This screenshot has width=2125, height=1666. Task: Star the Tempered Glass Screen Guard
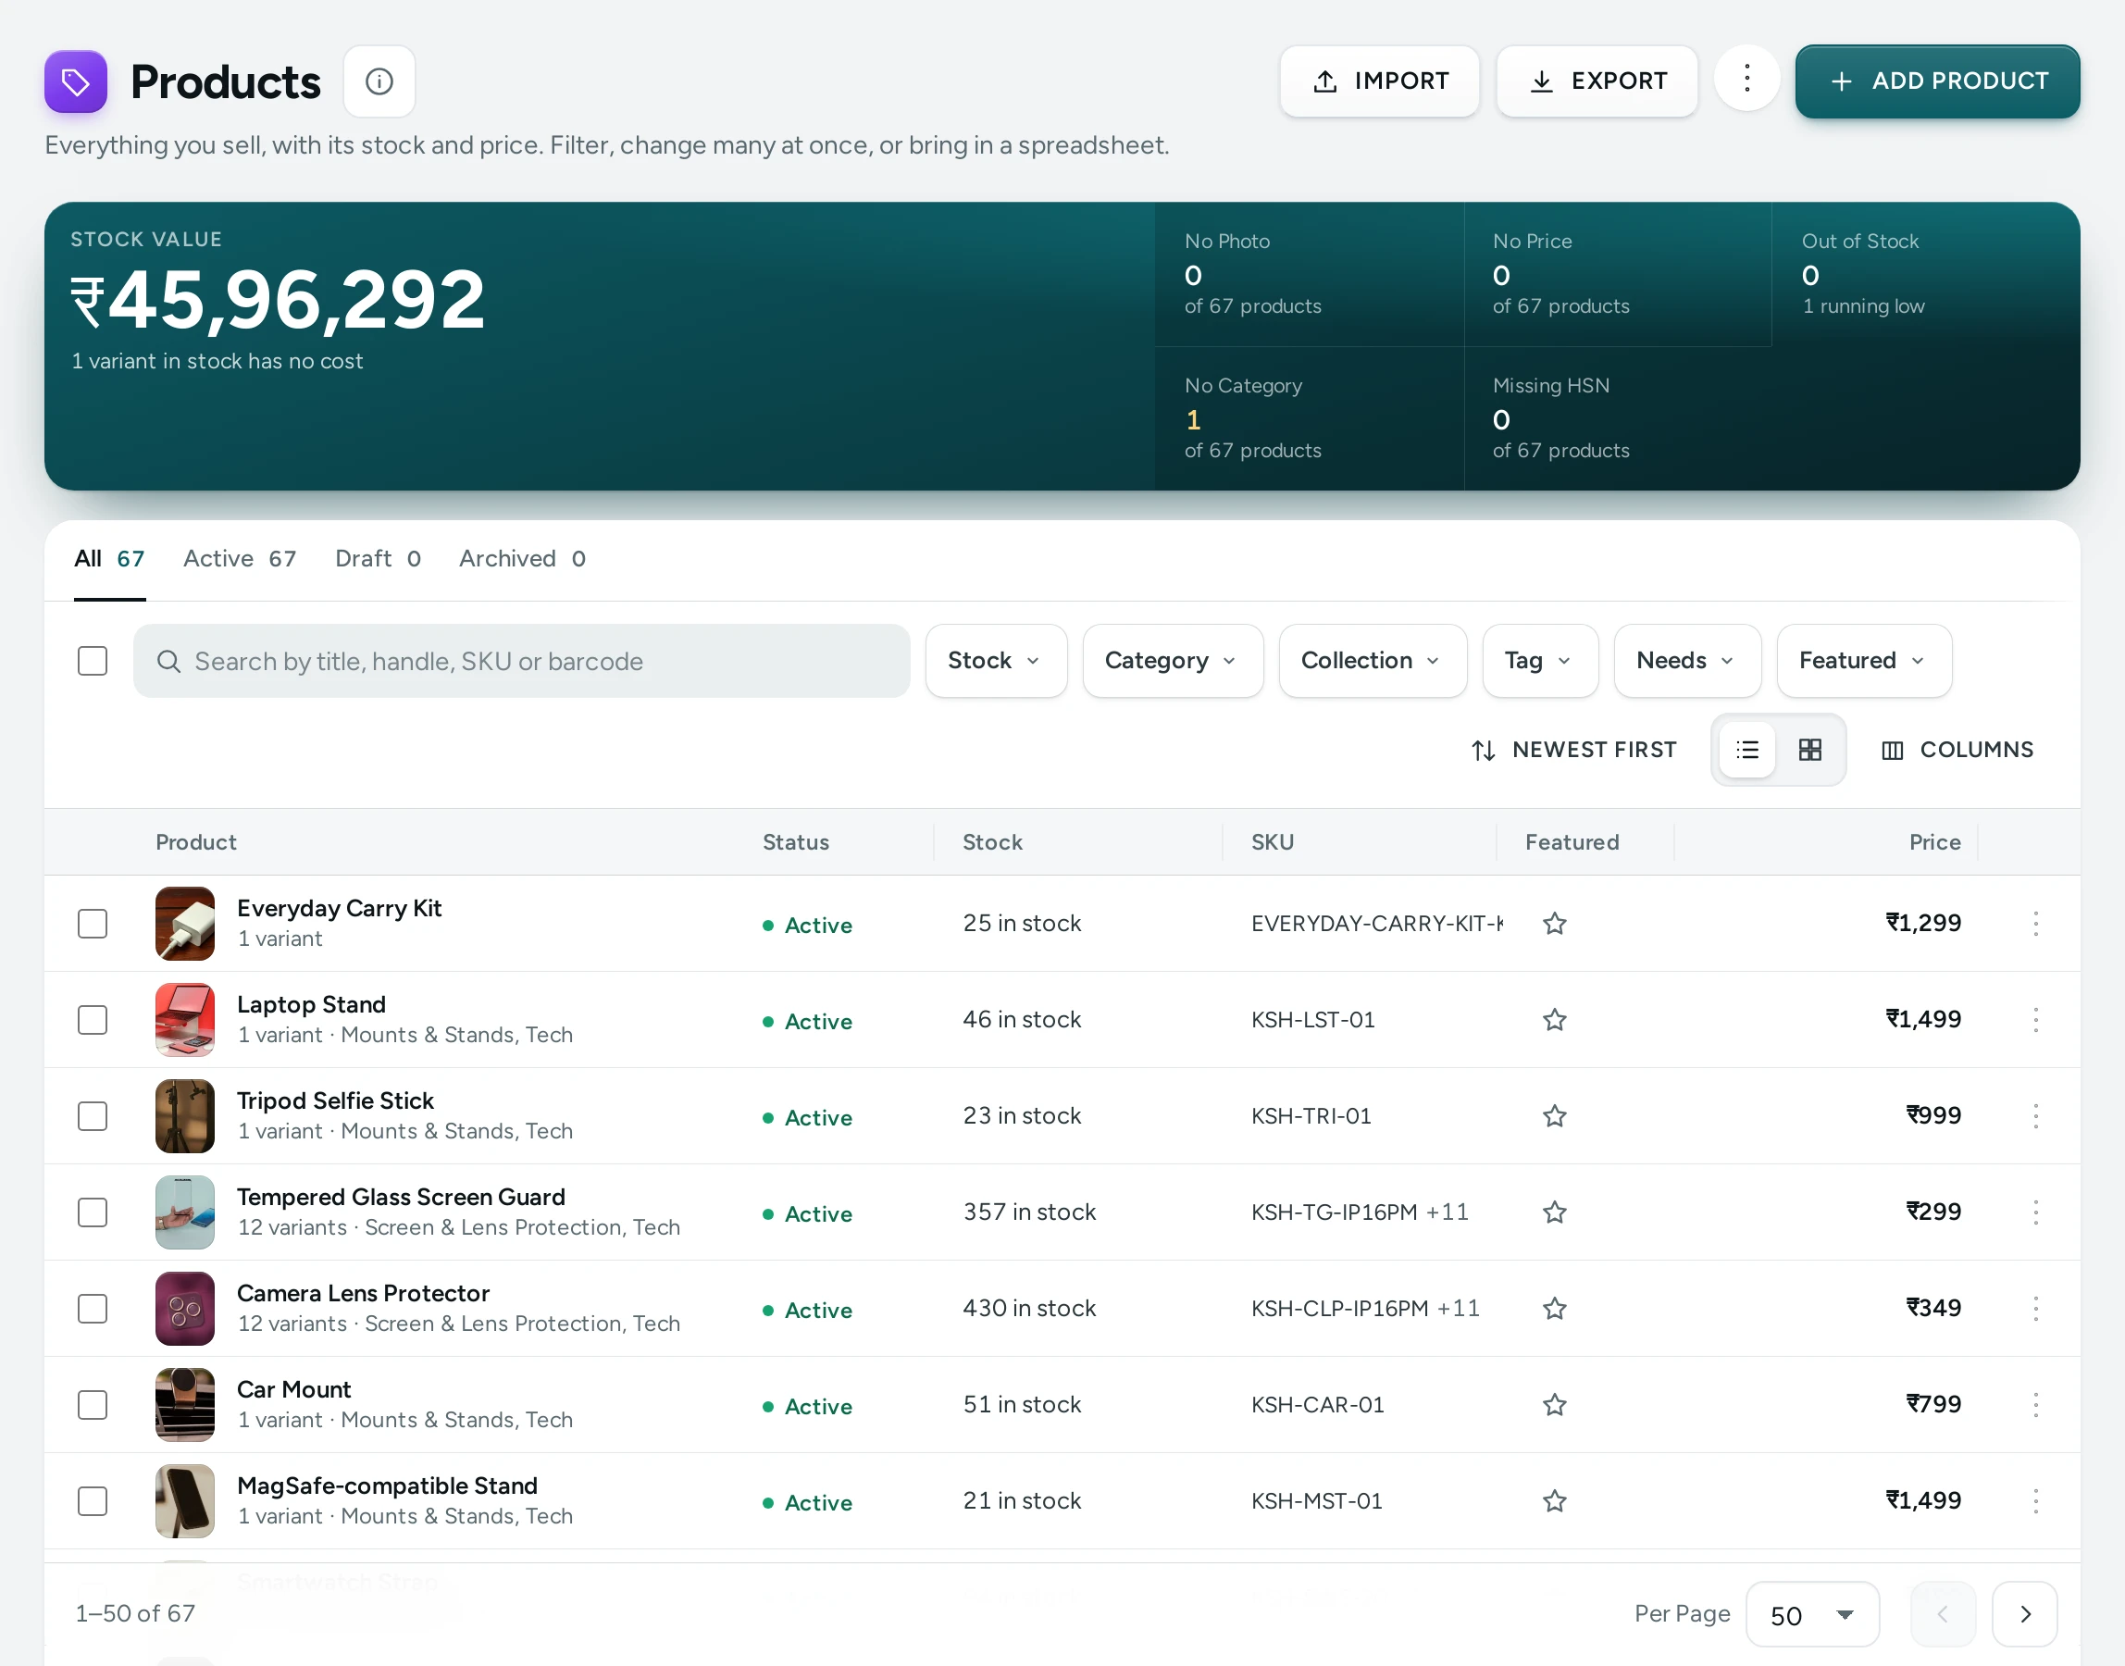coord(1555,1212)
